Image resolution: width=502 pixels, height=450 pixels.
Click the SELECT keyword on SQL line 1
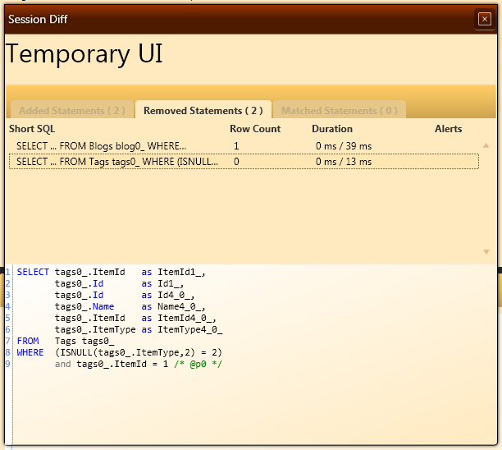pyautogui.click(x=33, y=272)
